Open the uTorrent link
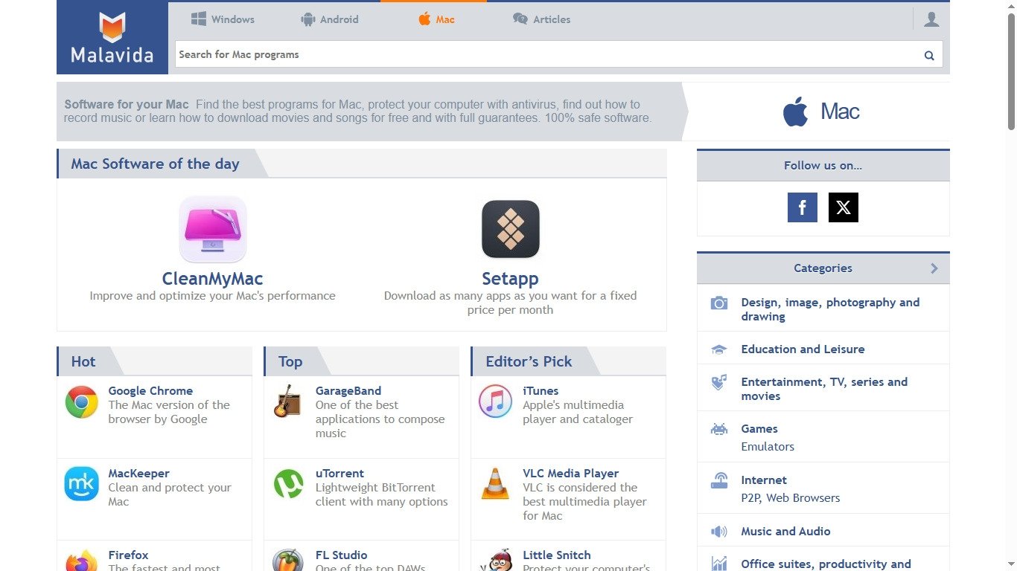 [x=339, y=474]
